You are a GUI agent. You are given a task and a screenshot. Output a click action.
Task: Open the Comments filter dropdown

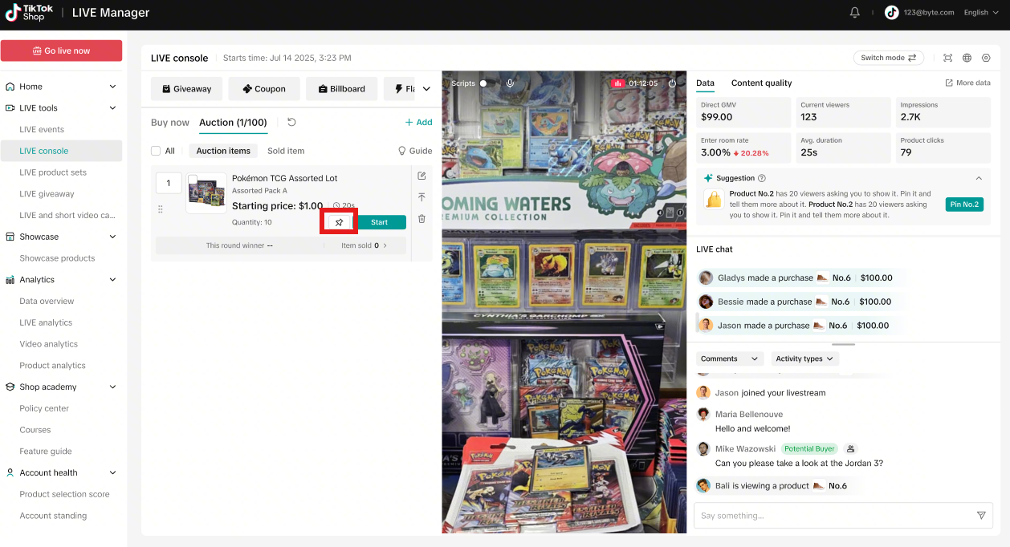pos(729,359)
